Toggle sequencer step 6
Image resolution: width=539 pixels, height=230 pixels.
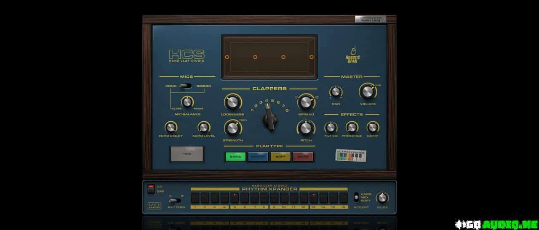(245, 197)
